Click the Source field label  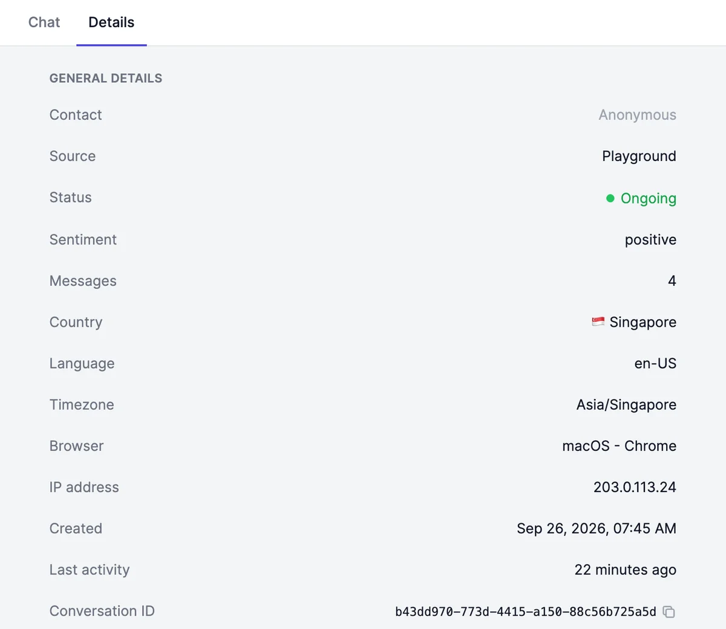click(x=73, y=156)
